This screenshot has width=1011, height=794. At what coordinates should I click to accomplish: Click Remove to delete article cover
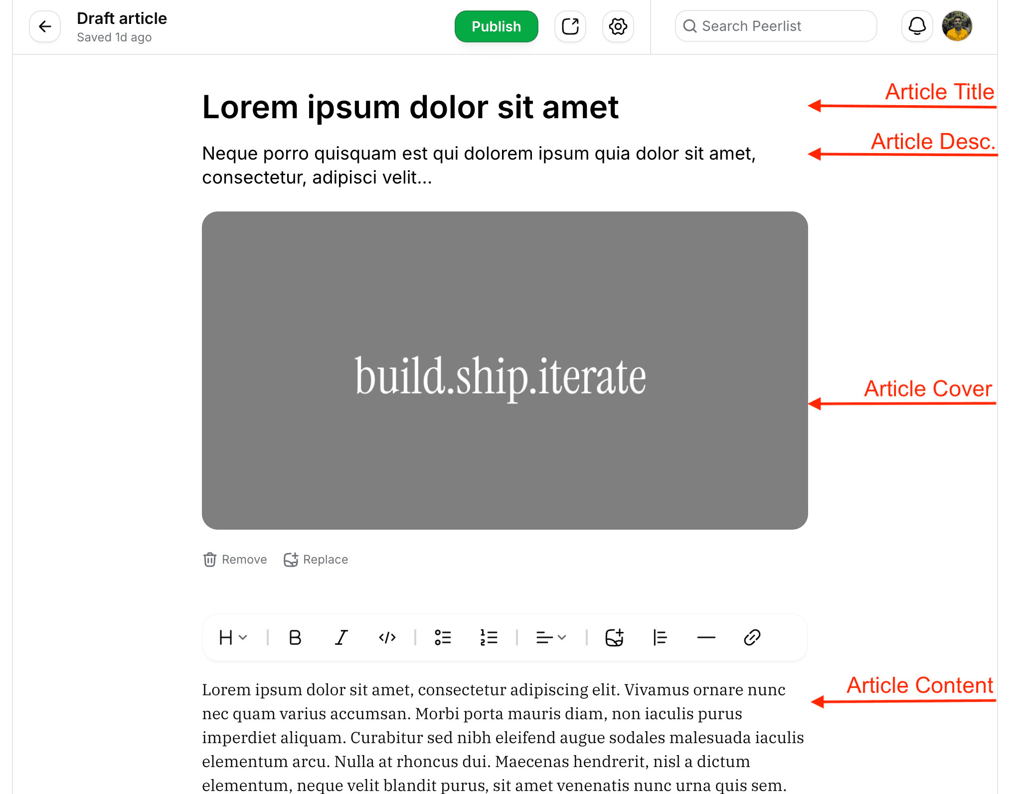click(x=235, y=560)
